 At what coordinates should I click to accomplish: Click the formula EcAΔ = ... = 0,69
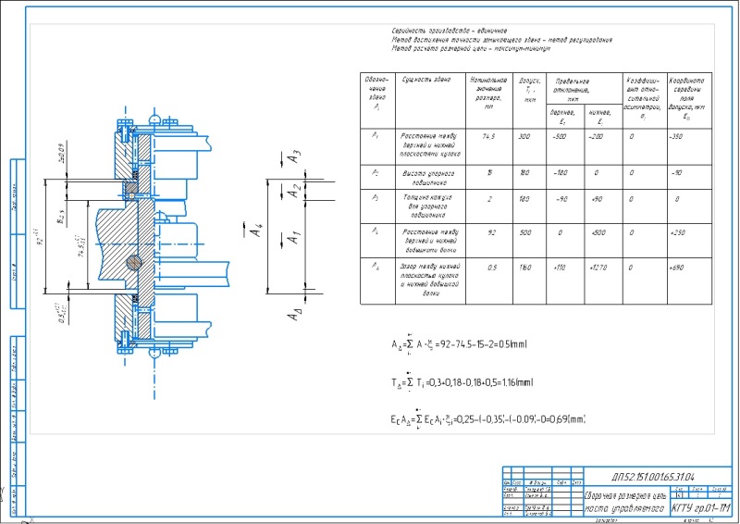click(x=488, y=419)
